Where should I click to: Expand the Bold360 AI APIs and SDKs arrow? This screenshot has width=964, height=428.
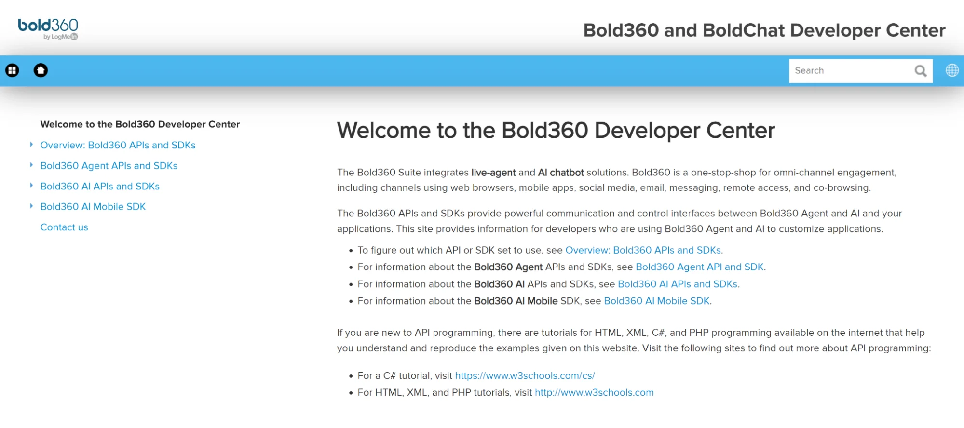pyautogui.click(x=31, y=186)
